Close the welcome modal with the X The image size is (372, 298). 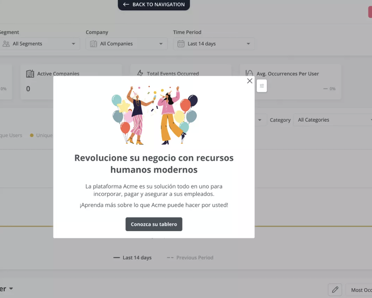(250, 81)
